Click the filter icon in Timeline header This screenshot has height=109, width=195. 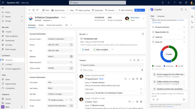click(x=134, y=60)
